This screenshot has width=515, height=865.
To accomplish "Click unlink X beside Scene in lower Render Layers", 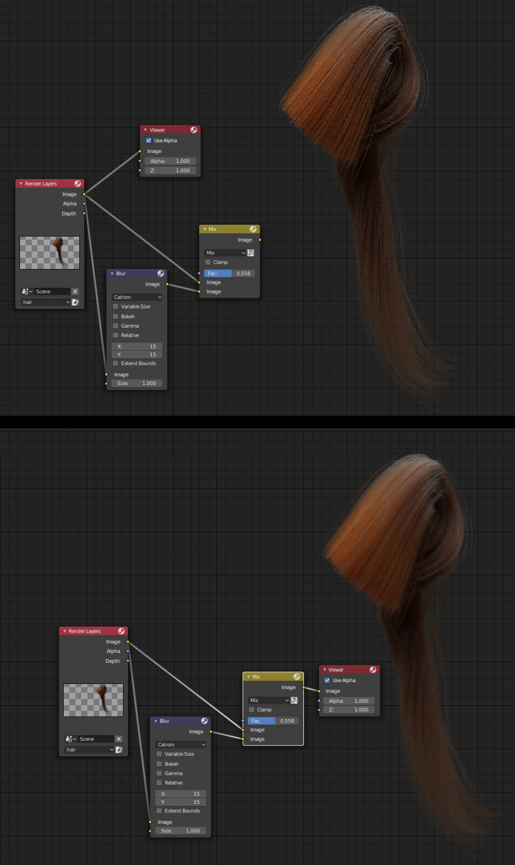I will coord(119,739).
